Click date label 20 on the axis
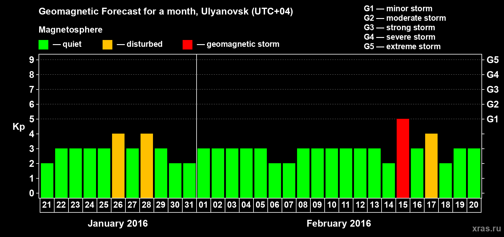Viewport: 504px width, 237px height. (x=474, y=205)
